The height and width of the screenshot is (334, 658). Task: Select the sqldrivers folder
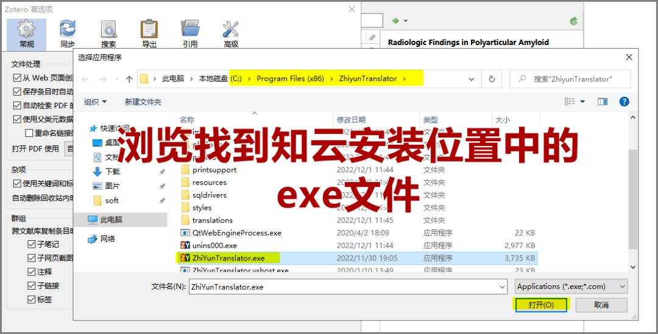click(209, 195)
